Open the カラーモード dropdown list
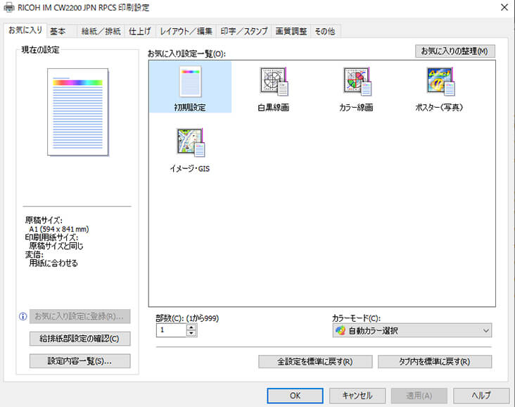Viewport: 515px width, 407px height. point(412,330)
